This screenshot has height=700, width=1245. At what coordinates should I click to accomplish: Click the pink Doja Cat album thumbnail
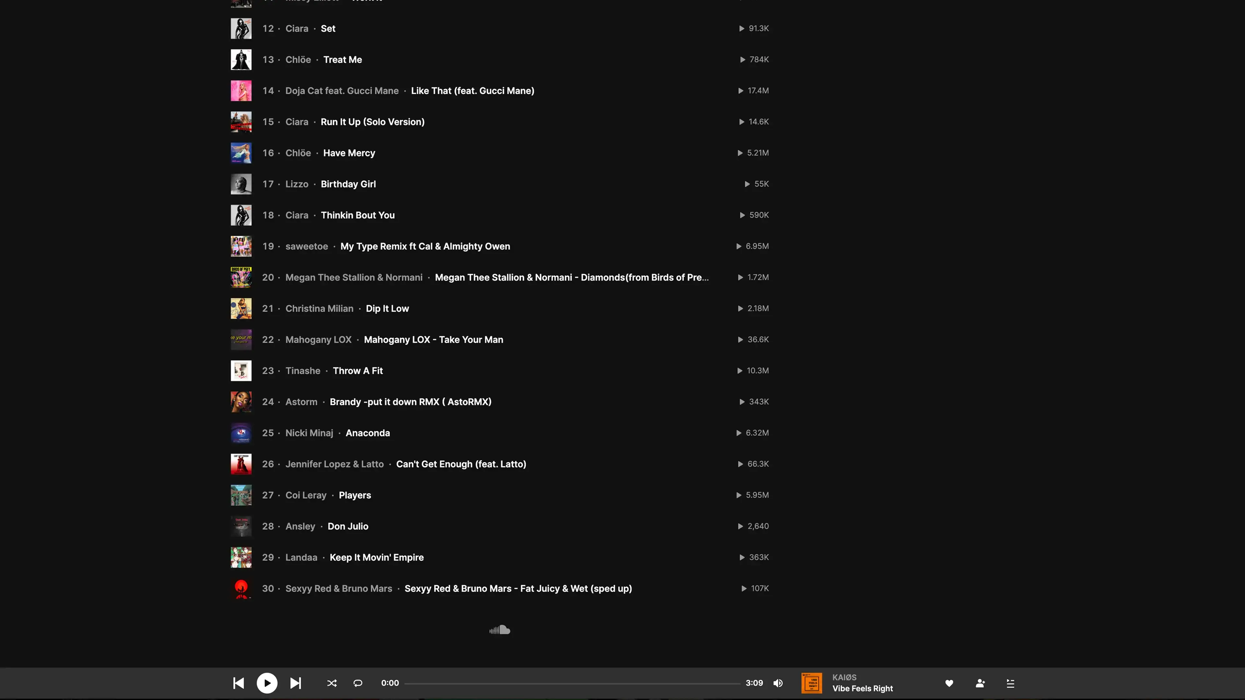pyautogui.click(x=241, y=91)
